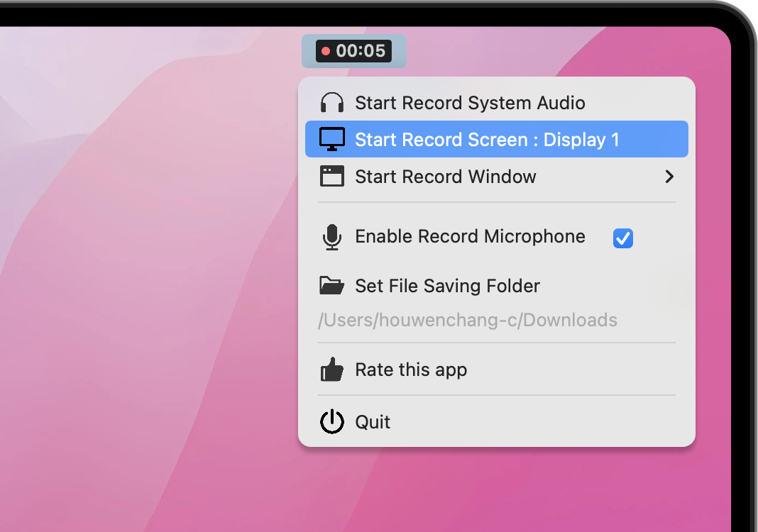Click the 00:05 recording timer
The width and height of the screenshot is (758, 532).
[x=354, y=50]
